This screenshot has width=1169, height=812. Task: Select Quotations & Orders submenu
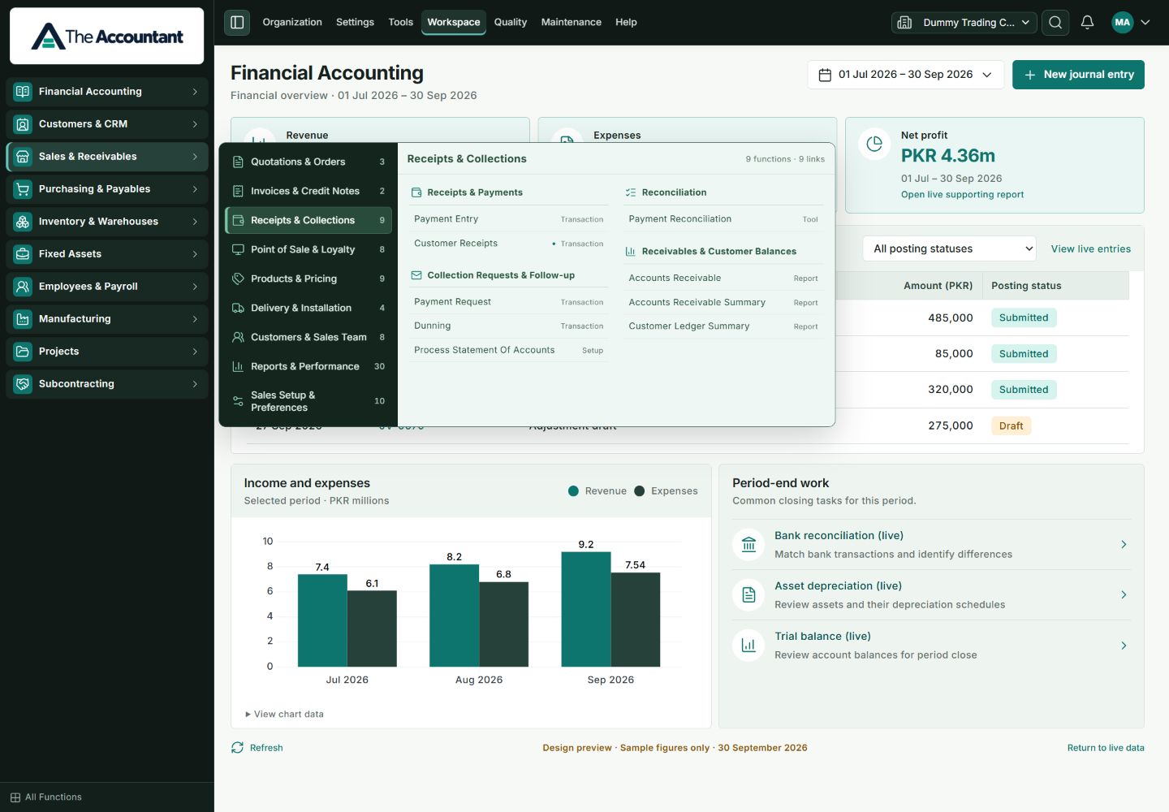tap(308, 162)
